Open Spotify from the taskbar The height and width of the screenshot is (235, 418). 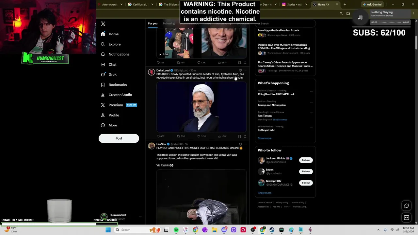(x=176, y=230)
